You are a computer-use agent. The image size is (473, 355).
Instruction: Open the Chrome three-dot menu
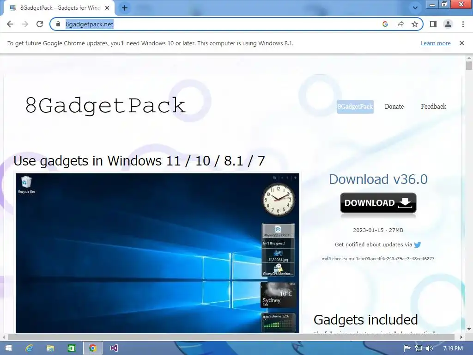pyautogui.click(x=463, y=24)
